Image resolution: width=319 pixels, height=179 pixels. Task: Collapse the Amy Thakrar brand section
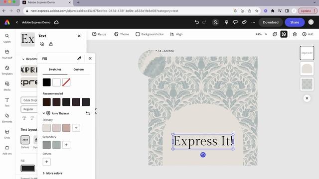point(44,113)
